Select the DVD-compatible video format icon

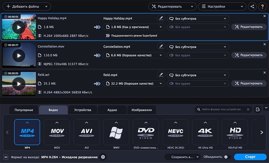[x=146, y=132]
